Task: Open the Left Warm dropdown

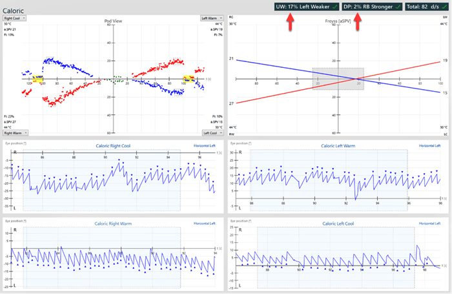Action: 211,18
